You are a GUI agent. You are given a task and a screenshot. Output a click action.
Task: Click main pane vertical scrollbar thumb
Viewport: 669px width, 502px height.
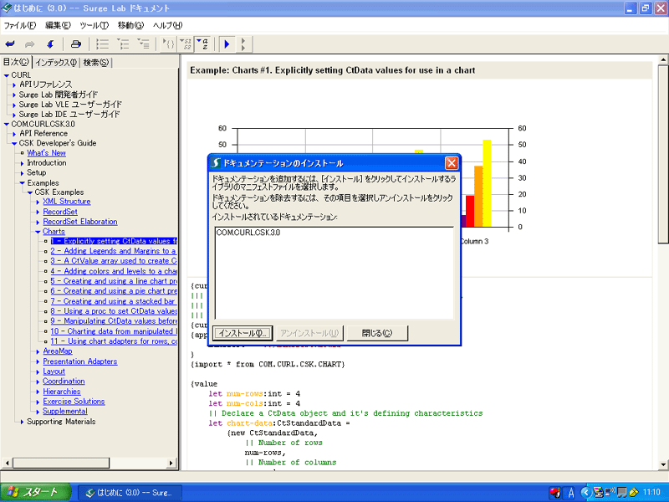[x=663, y=154]
